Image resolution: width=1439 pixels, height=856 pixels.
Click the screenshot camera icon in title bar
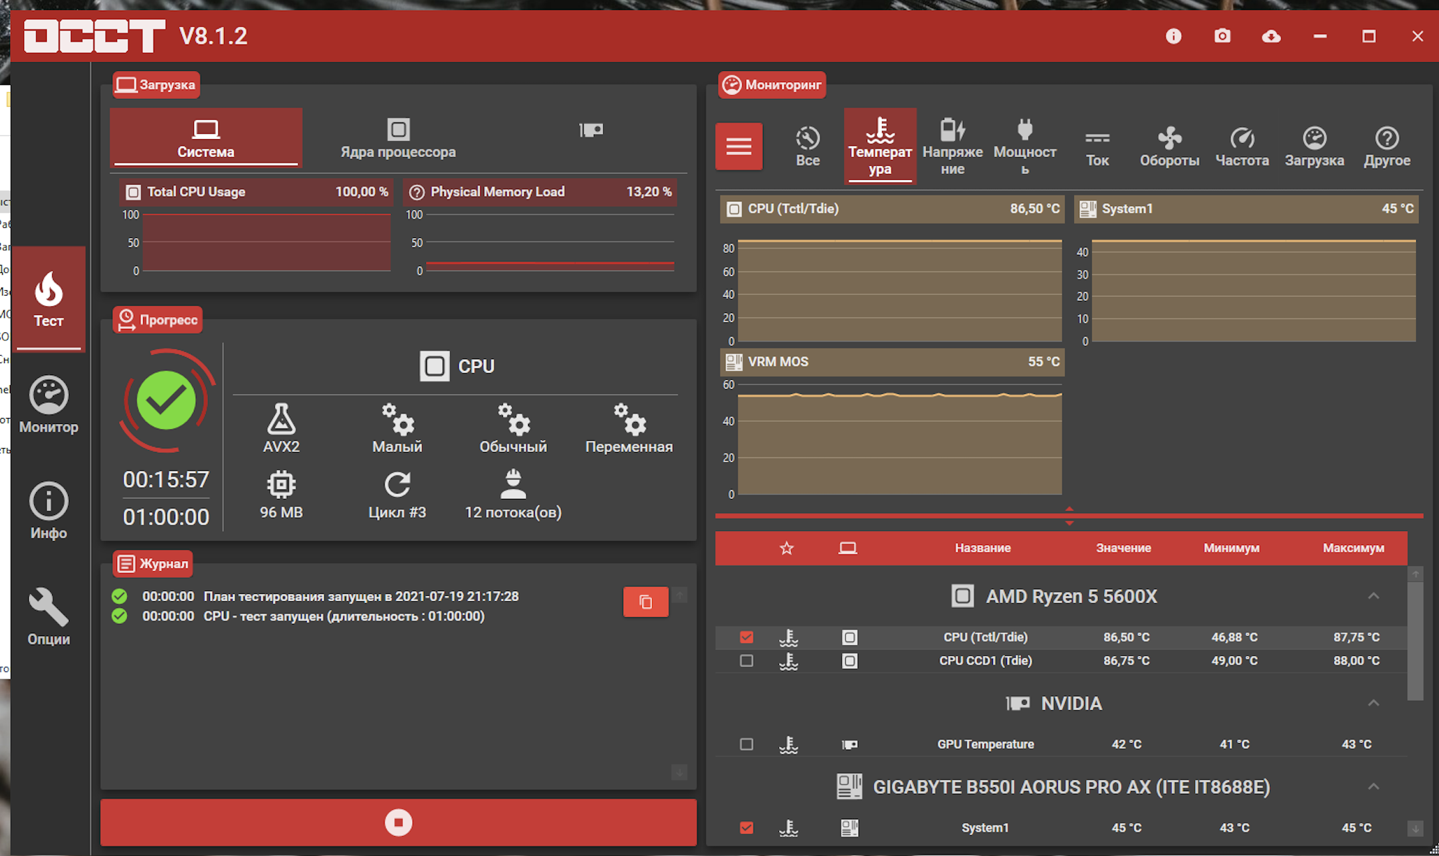[1222, 36]
